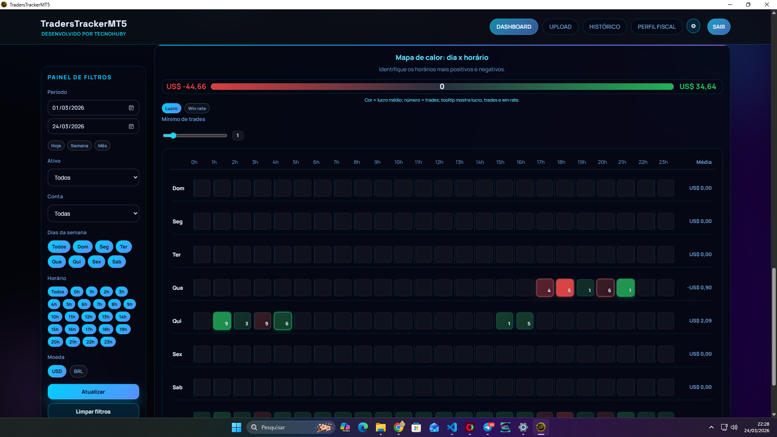Expand the Conta dropdown showing Todas

pos(93,214)
